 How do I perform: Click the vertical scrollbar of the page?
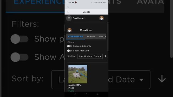108,36
